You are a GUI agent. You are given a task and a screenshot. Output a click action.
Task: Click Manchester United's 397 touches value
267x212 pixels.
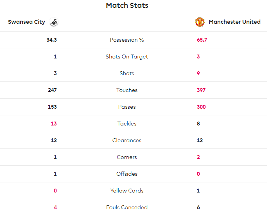(x=201, y=90)
